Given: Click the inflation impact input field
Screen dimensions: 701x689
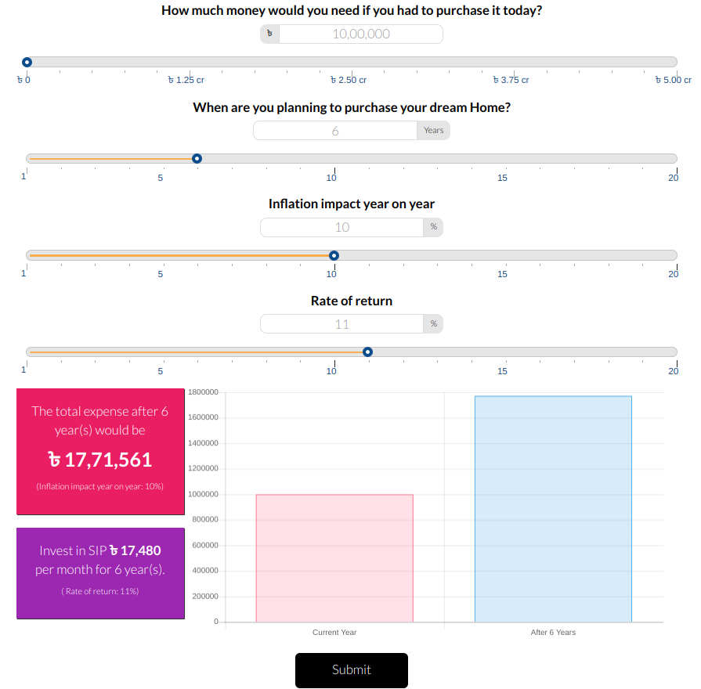Looking at the screenshot, I should click(x=341, y=227).
